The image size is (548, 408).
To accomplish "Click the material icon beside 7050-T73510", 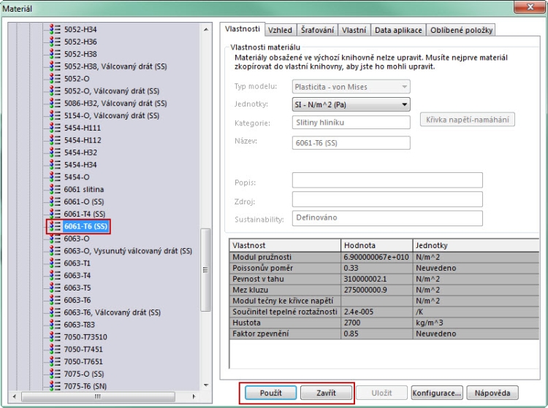I will point(55,337).
